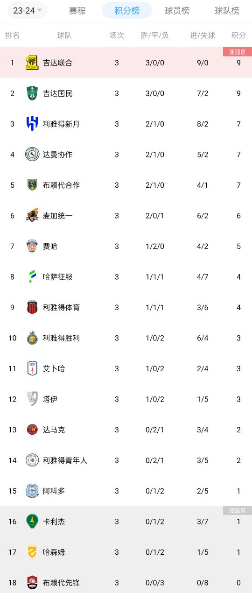Tap the 吉达联合 team logo
Image resolution: width=252 pixels, height=593 pixels.
point(32,63)
